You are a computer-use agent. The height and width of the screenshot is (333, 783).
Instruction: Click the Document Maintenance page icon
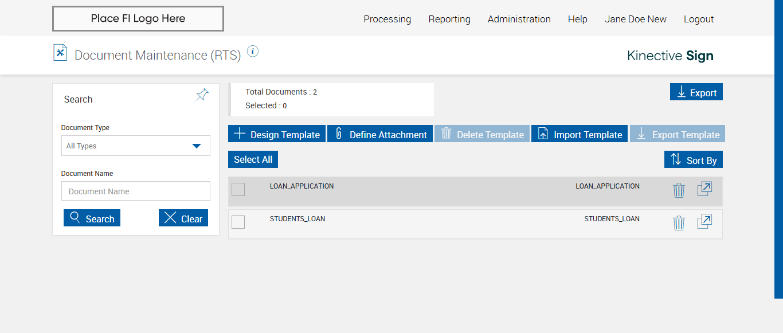(x=60, y=53)
